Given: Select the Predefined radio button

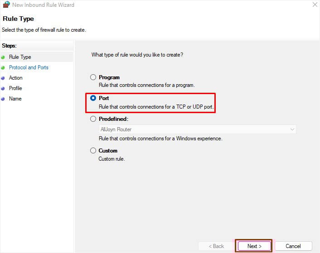Looking at the screenshot, I should 93,119.
